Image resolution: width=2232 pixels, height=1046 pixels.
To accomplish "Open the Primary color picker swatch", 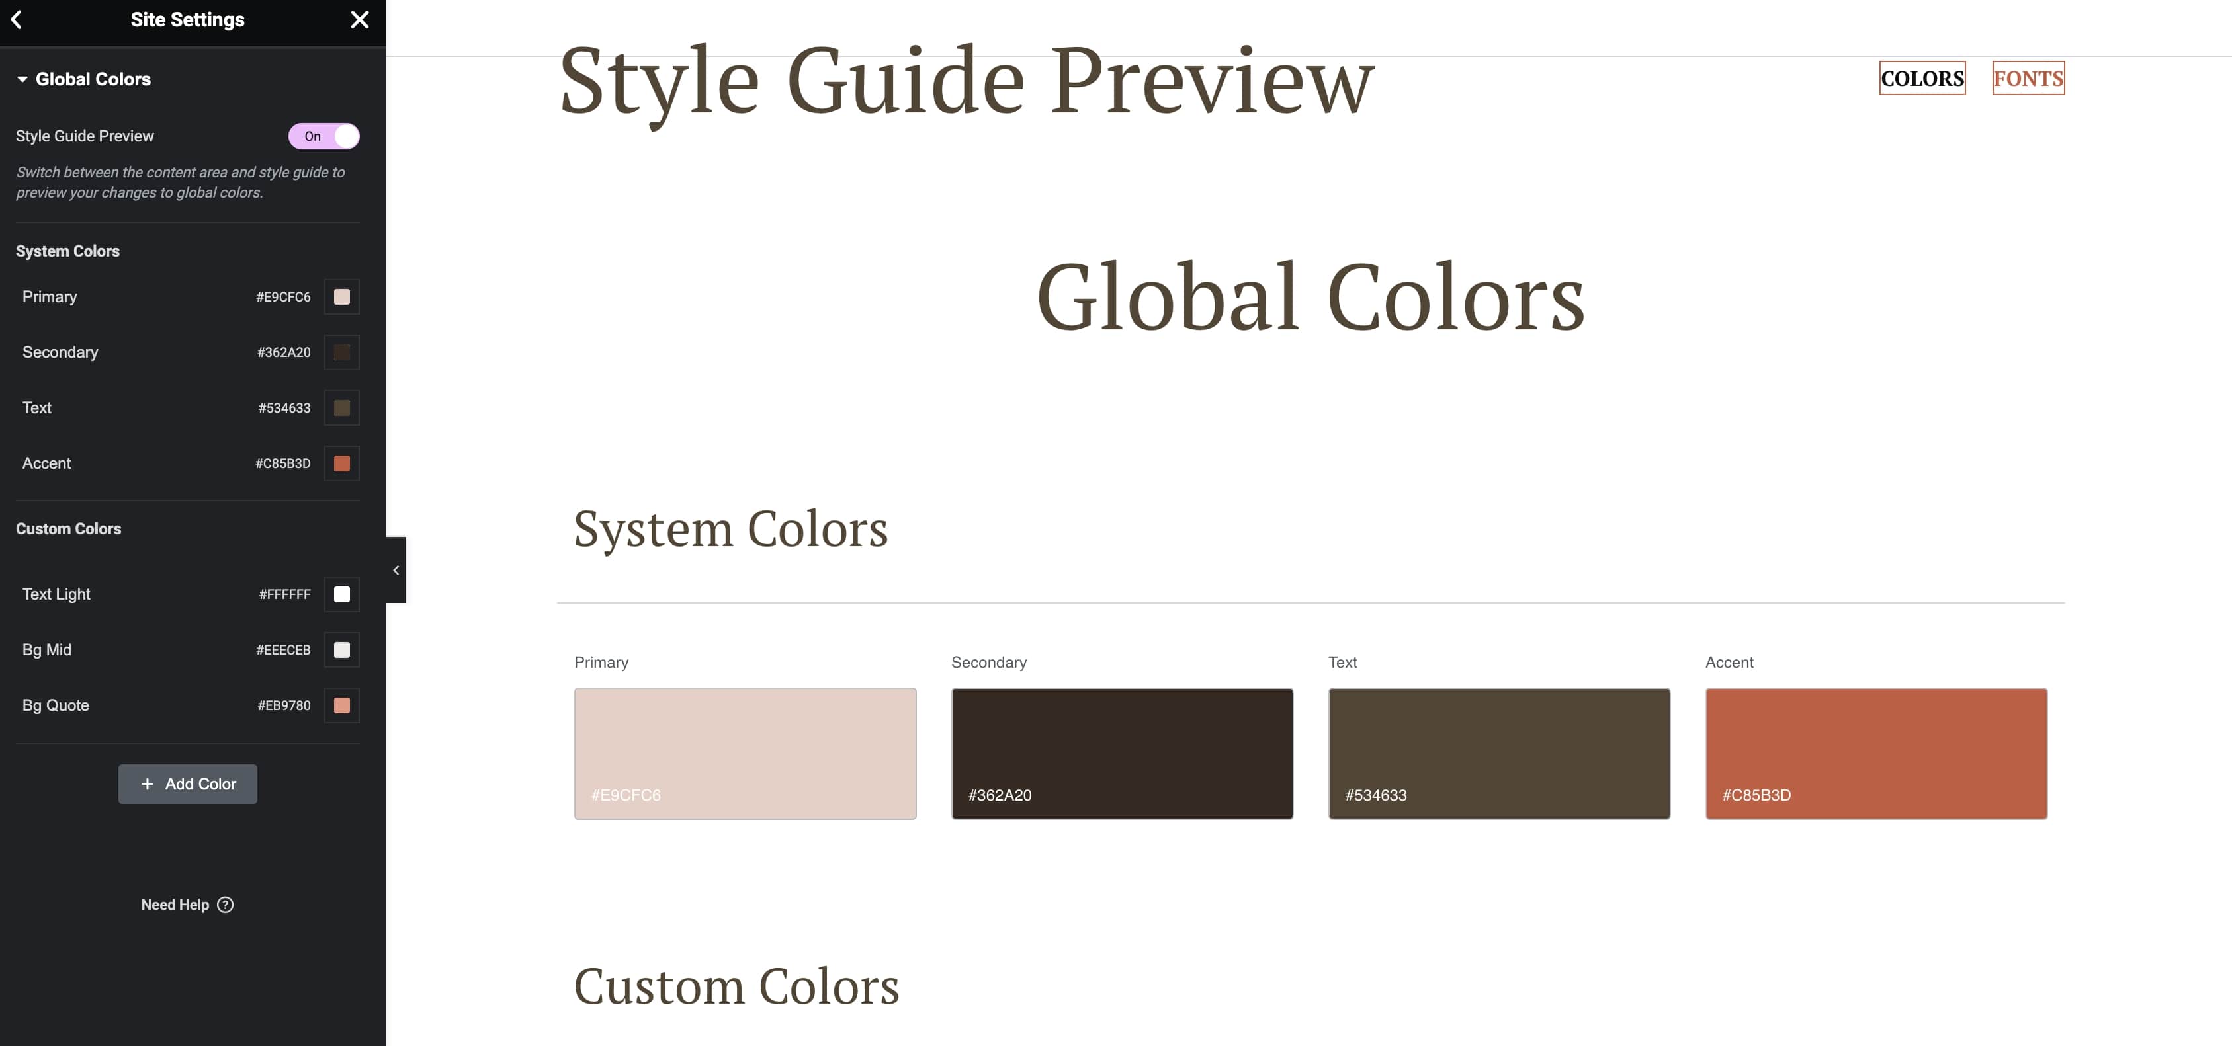I will 342,296.
